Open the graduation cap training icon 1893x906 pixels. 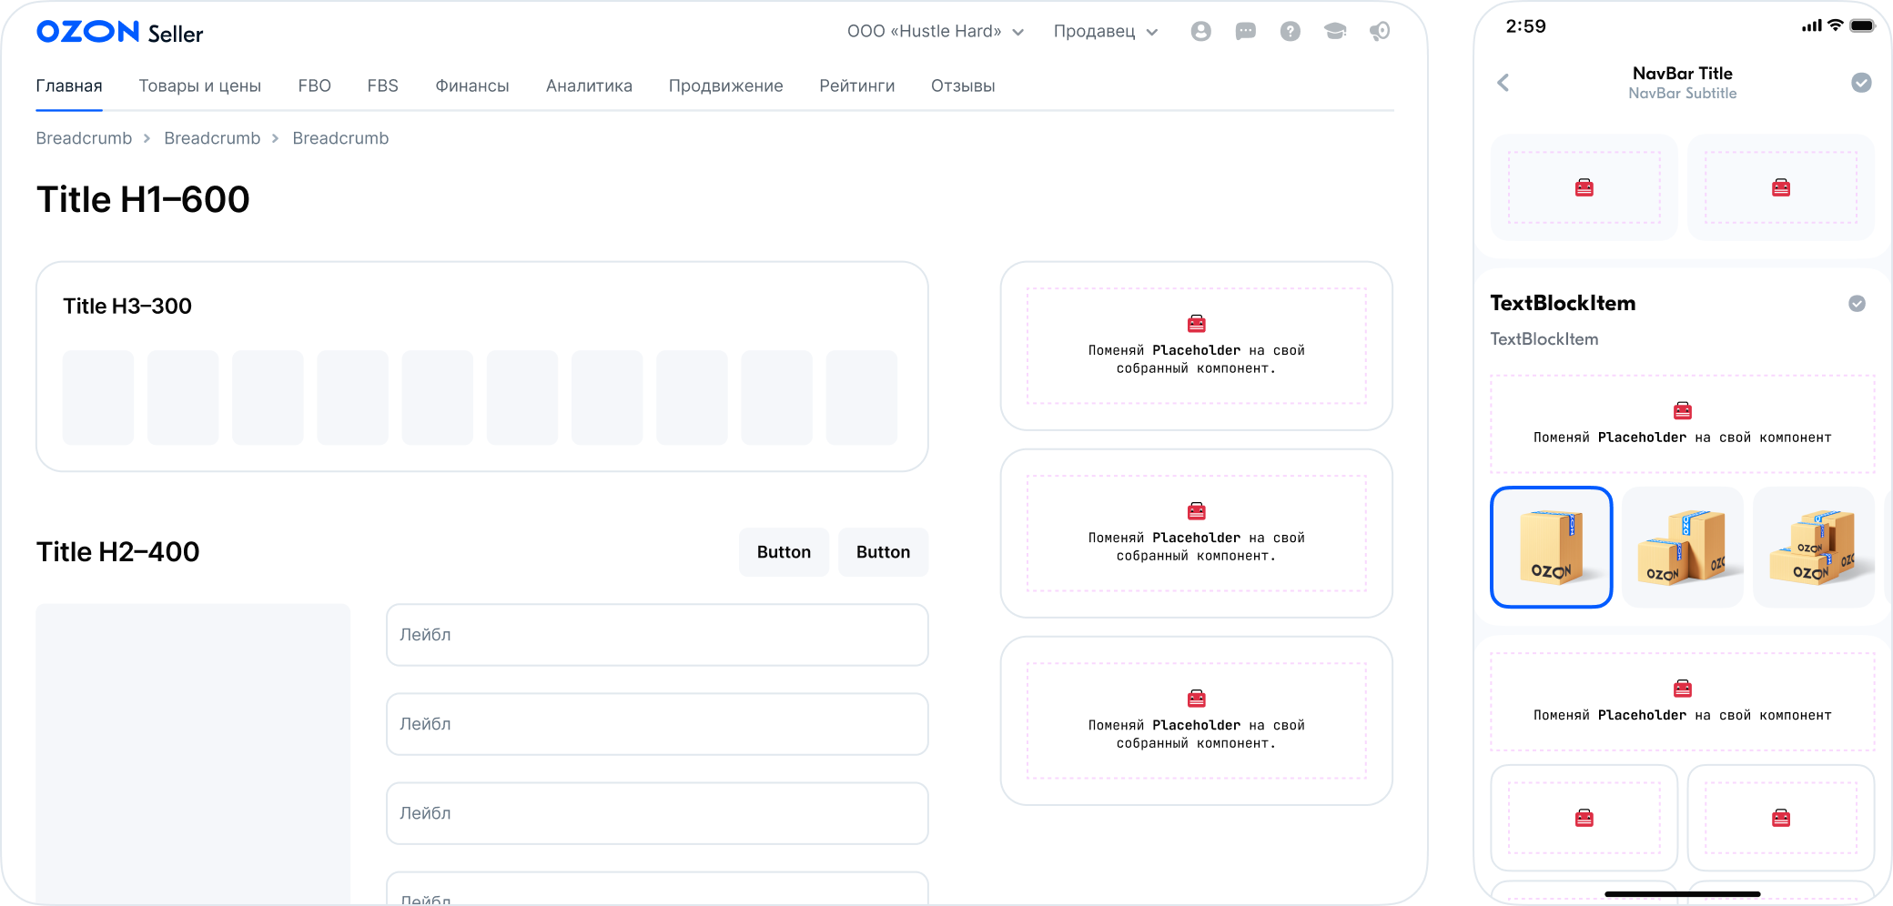coord(1335,31)
